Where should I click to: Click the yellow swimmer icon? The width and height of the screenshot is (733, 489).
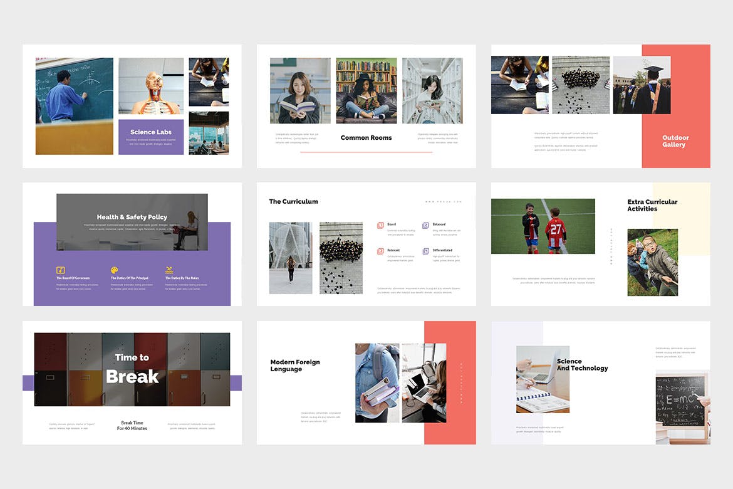169,270
